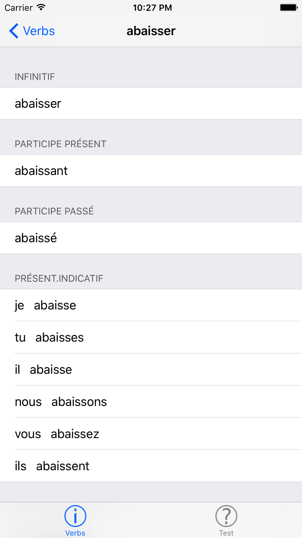Screen dimensions: 302x538
Task: Select the 'je abaisse' conjugation row
Action: (x=151, y=305)
